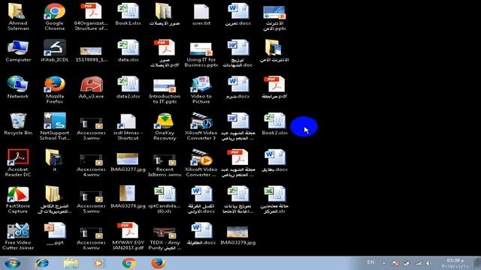The width and height of the screenshot is (481, 270).
Task: Open 84Organizat... Structure PDF file
Action: 91,16
